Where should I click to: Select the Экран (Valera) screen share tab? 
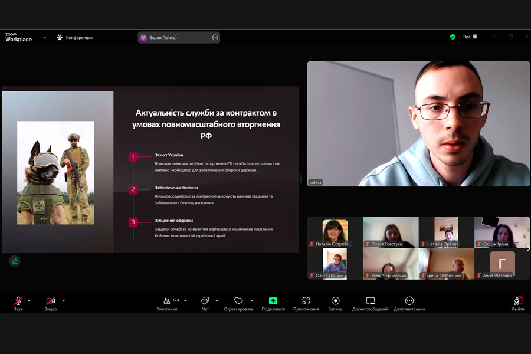click(x=179, y=37)
